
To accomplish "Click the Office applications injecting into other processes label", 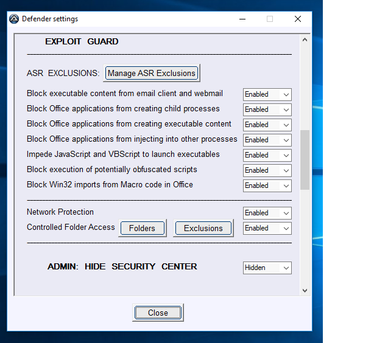I will point(132,139).
